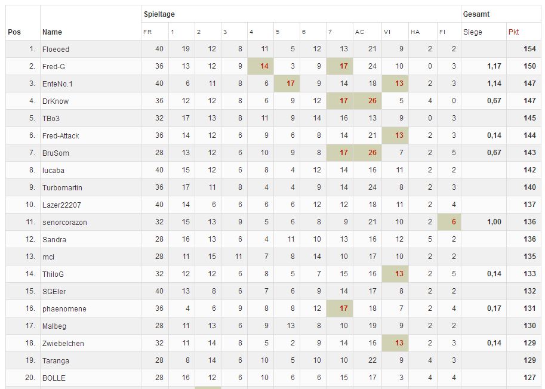Select the FR matchday column header
This screenshot has width=545, height=389.
tap(147, 32)
